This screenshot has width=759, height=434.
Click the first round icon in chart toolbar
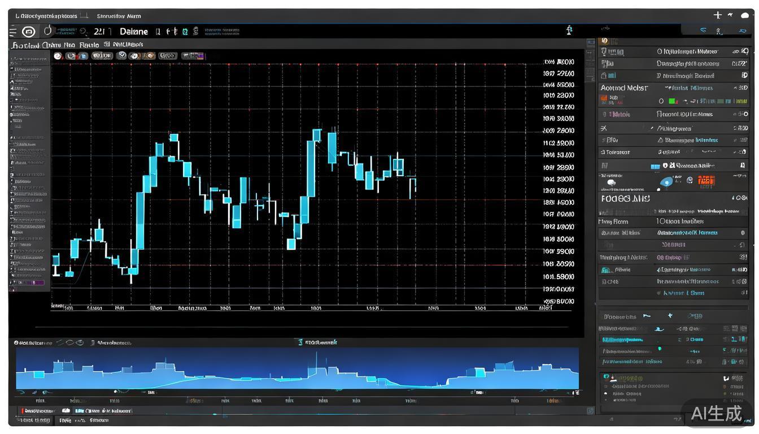click(58, 56)
